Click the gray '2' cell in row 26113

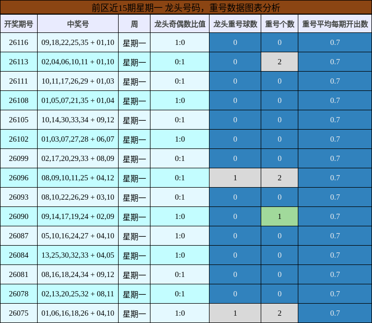click(280, 62)
